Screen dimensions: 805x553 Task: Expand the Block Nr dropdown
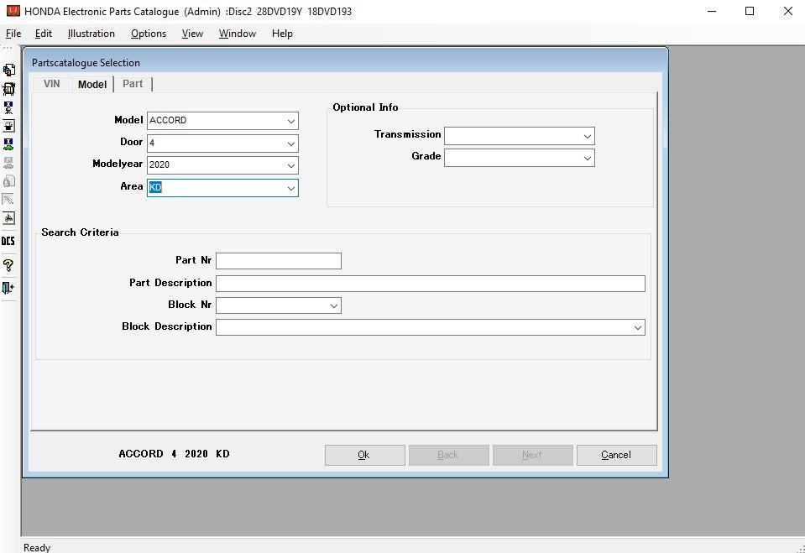(333, 306)
